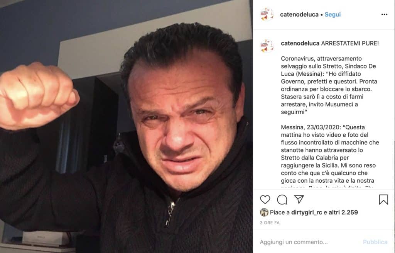Click the Pubblica button to post comment
The image size is (395, 253).
[x=375, y=242]
